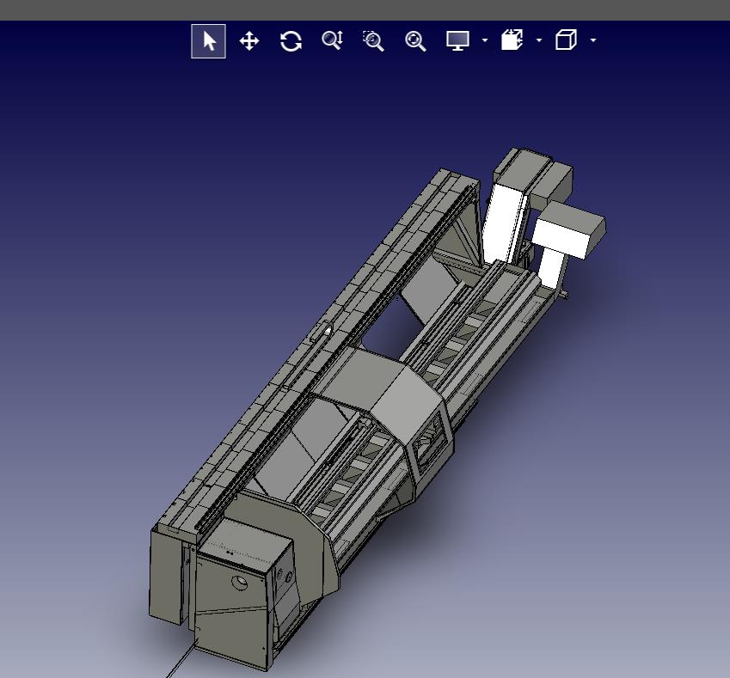Open display mode dropdown arrow

coord(485,40)
